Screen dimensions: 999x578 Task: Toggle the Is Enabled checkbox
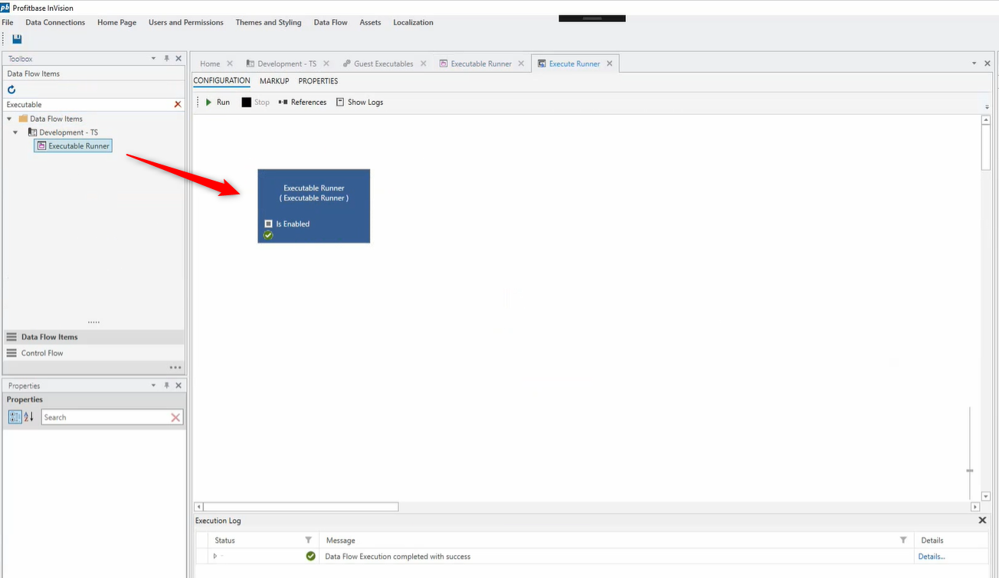pos(268,224)
